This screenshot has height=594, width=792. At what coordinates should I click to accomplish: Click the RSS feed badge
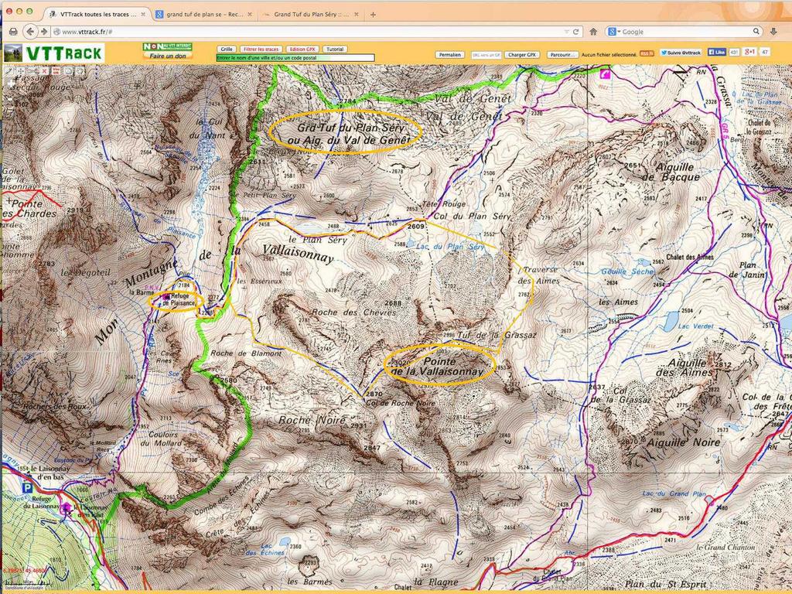[646, 53]
